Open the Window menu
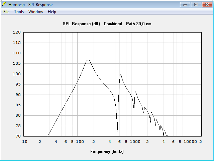Screen dimensions: 214x161 tap(36, 12)
